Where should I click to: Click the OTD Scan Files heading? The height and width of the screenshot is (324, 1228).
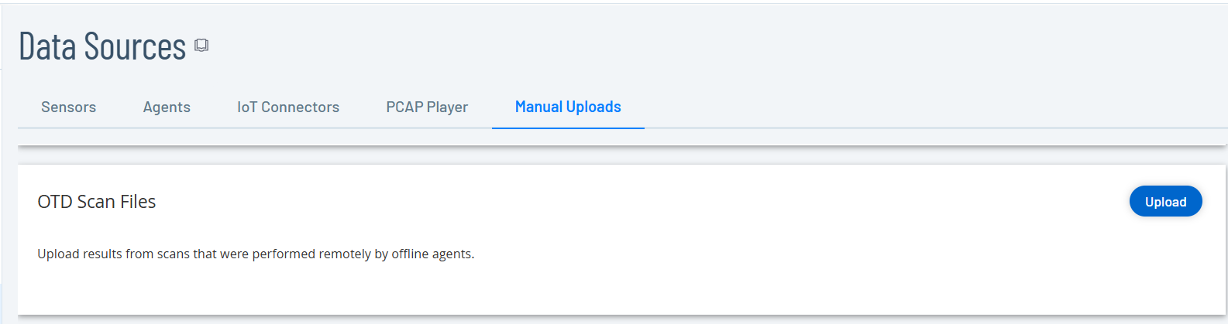[x=97, y=202]
